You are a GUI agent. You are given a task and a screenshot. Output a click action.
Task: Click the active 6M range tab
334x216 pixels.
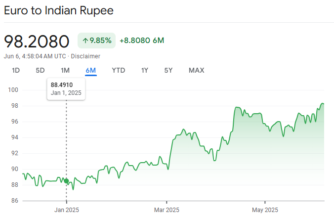(x=90, y=70)
